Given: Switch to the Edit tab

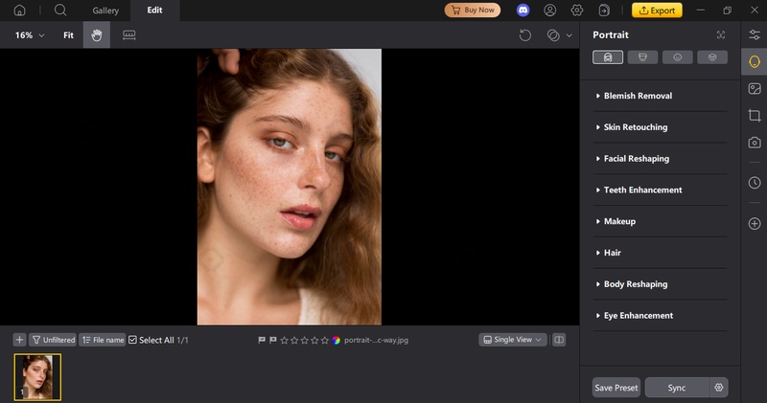Looking at the screenshot, I should pos(154,11).
